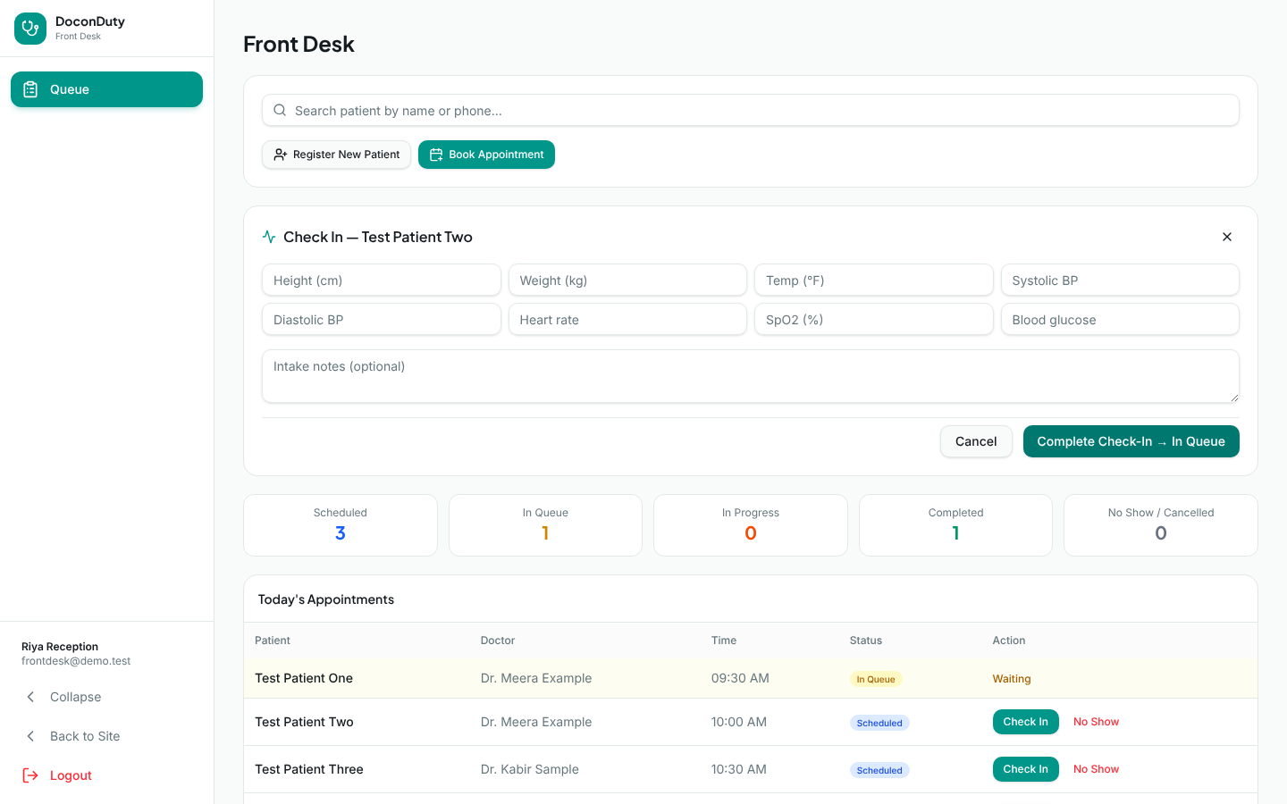Click the Scheduled count card
This screenshot has width=1287, height=804.
pos(341,525)
